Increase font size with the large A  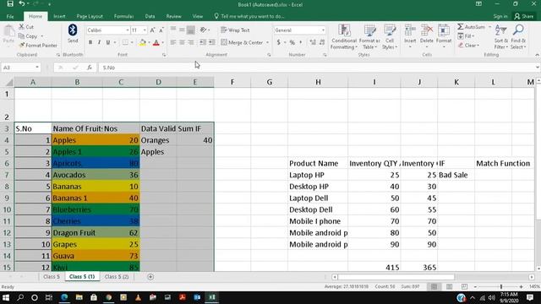pos(152,30)
